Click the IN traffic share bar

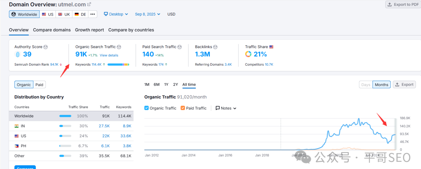pyautogui.click(x=65, y=126)
